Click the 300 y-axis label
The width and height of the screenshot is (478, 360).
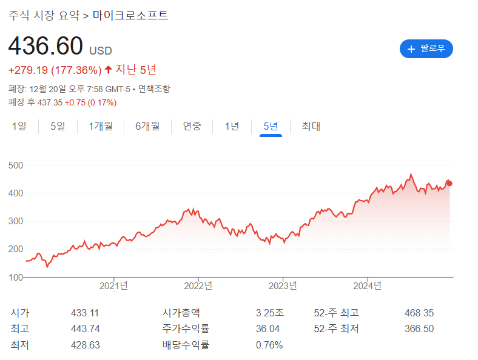(x=16, y=221)
